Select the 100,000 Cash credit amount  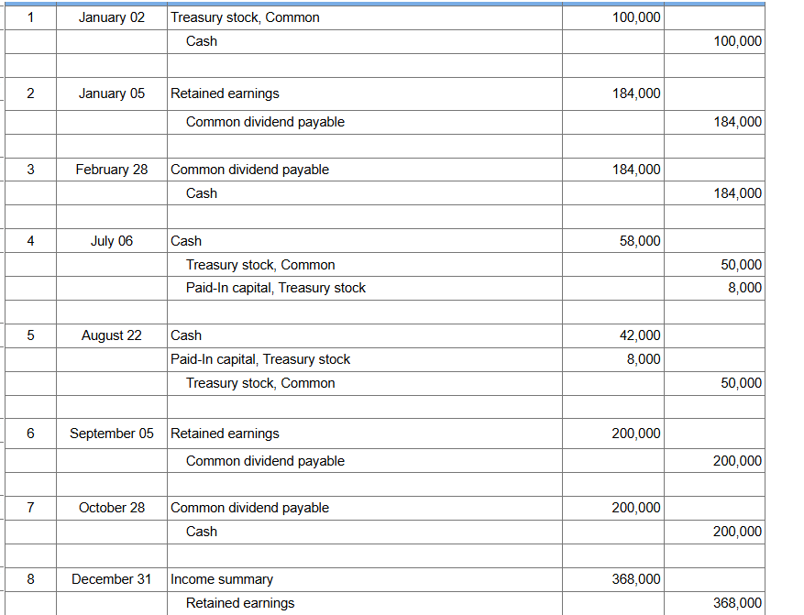[x=736, y=41]
